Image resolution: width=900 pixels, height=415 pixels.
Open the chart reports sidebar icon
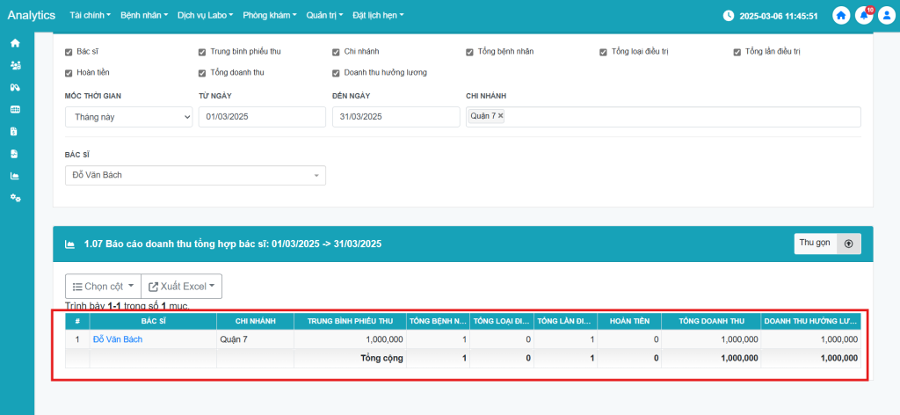point(15,175)
